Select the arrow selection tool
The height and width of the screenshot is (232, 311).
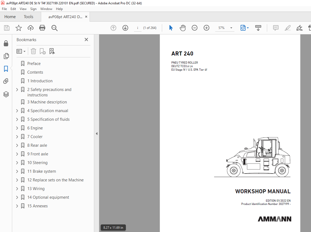pyautogui.click(x=171, y=28)
